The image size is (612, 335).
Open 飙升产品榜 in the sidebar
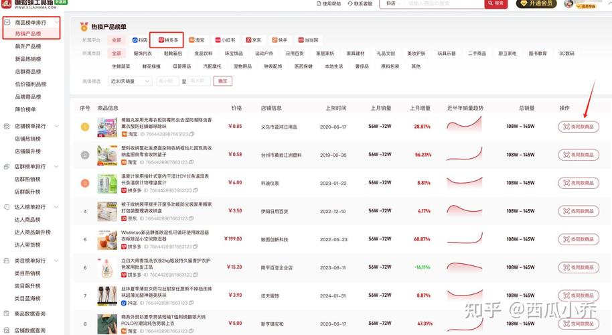tap(27, 46)
